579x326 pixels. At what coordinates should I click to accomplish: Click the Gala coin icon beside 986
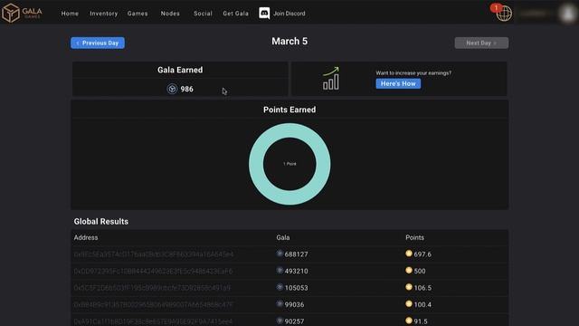coord(172,89)
